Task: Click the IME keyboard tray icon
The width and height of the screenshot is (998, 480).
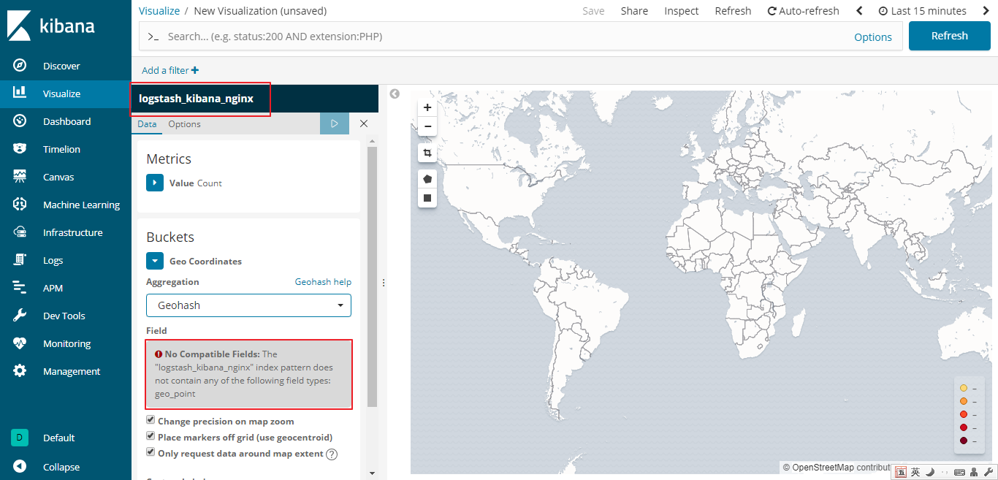Action: coord(959,473)
